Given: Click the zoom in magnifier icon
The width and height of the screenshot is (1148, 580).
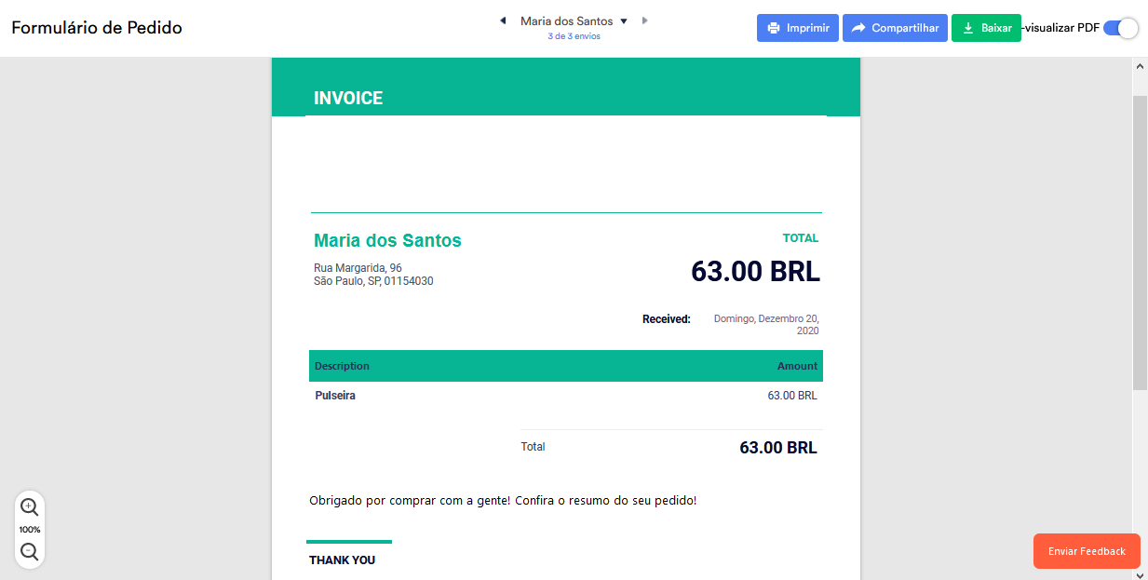Looking at the screenshot, I should point(29,506).
